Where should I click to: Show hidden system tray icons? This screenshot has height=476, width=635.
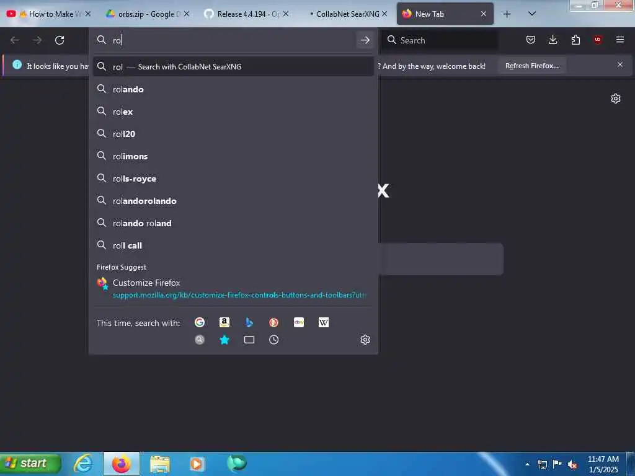[527, 464]
